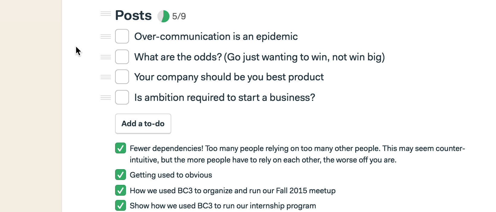The width and height of the screenshot is (496, 212).
Task: Open the Posts list heading
Action: click(x=133, y=15)
